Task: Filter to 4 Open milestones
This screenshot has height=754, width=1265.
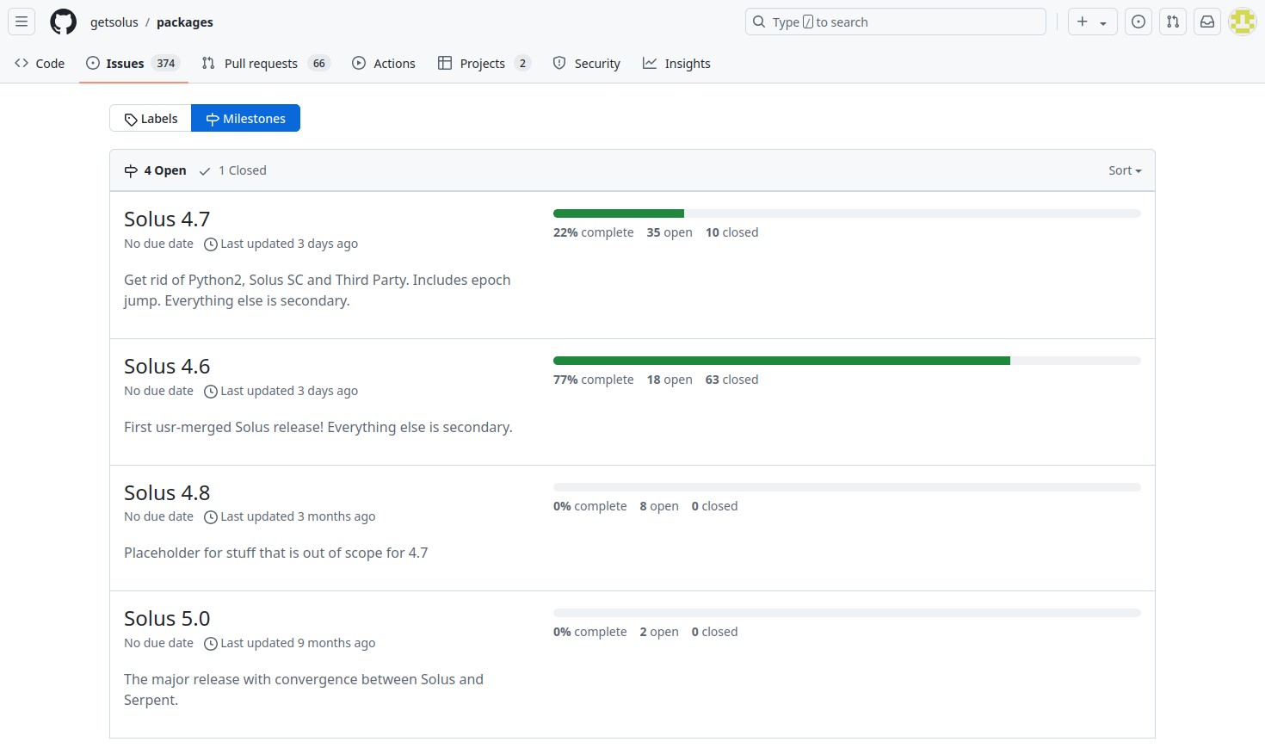Action: point(155,170)
